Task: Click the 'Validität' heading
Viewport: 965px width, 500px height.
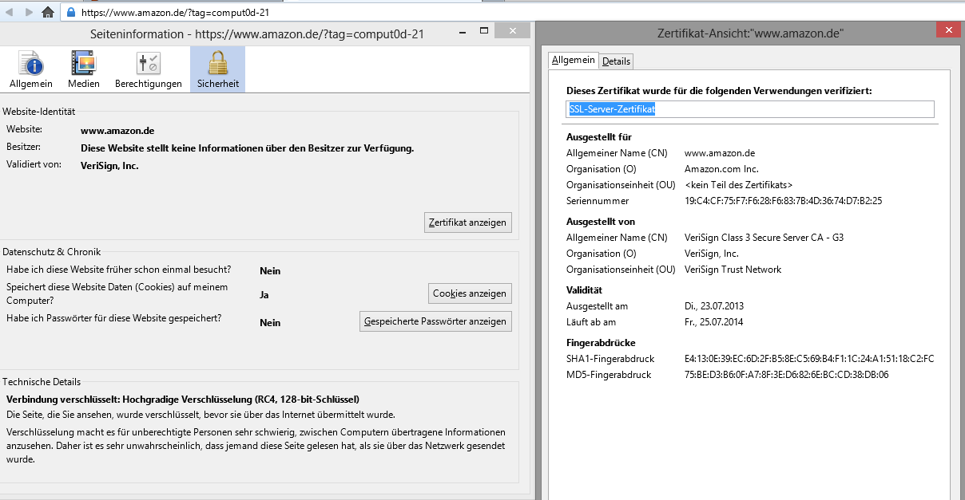Action: click(x=584, y=290)
